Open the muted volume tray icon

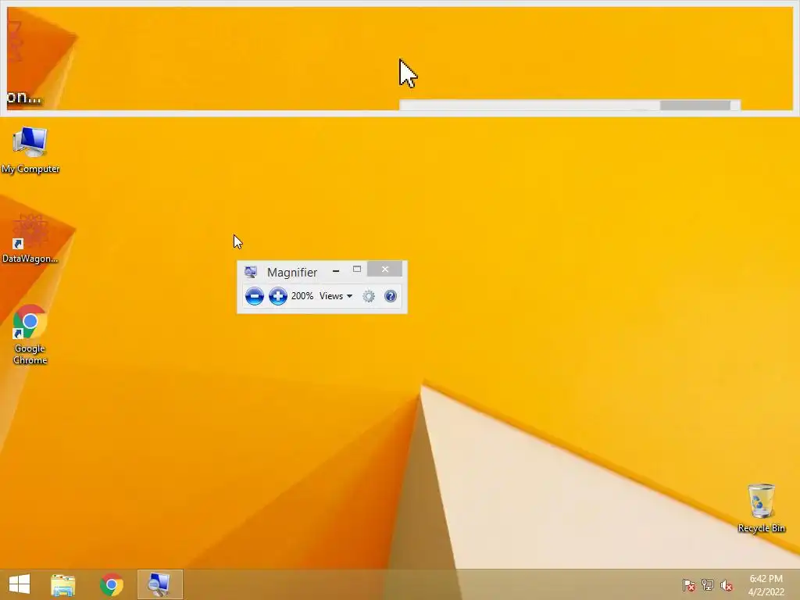[727, 584]
